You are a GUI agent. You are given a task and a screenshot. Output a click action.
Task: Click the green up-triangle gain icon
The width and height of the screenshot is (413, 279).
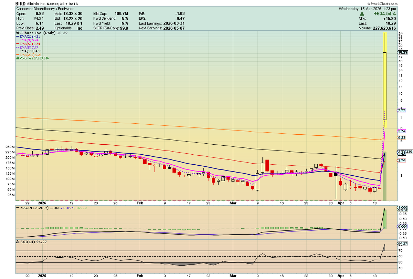(362, 14)
